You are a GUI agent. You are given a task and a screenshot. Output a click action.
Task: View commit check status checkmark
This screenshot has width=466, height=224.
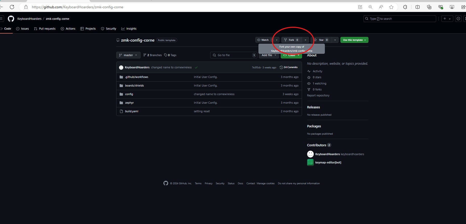[196, 68]
